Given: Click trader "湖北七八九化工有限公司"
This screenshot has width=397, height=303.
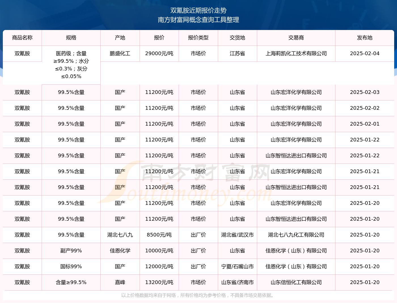Looking at the screenshot, I should pyautogui.click(x=296, y=235).
